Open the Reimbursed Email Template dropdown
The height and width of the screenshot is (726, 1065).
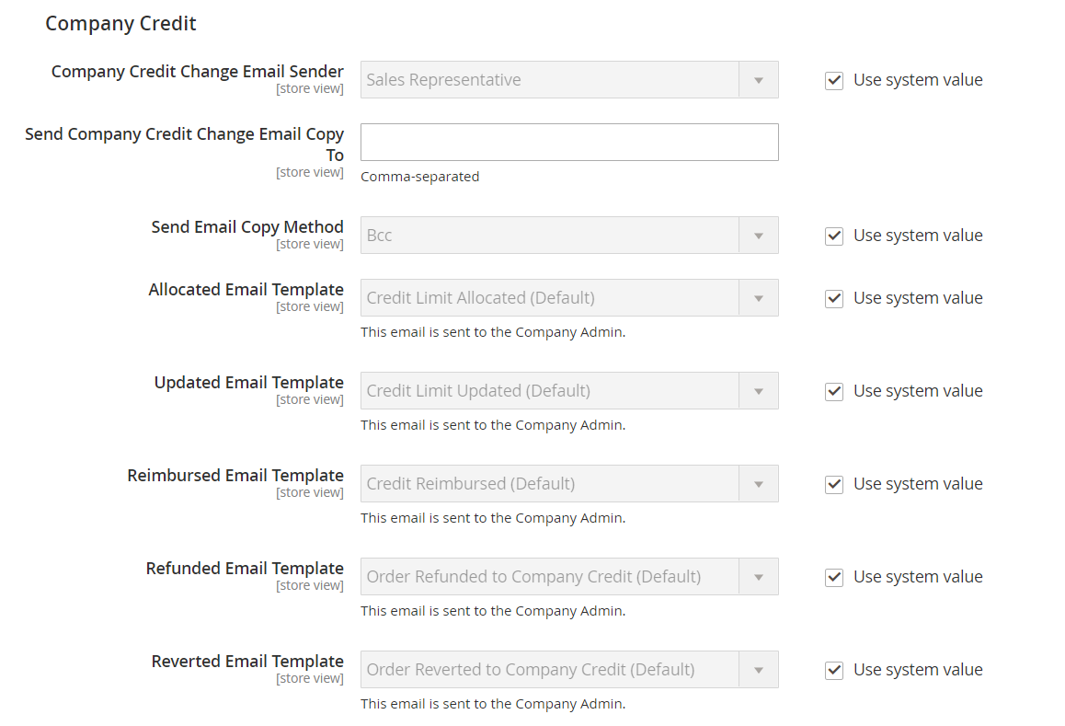tap(568, 484)
